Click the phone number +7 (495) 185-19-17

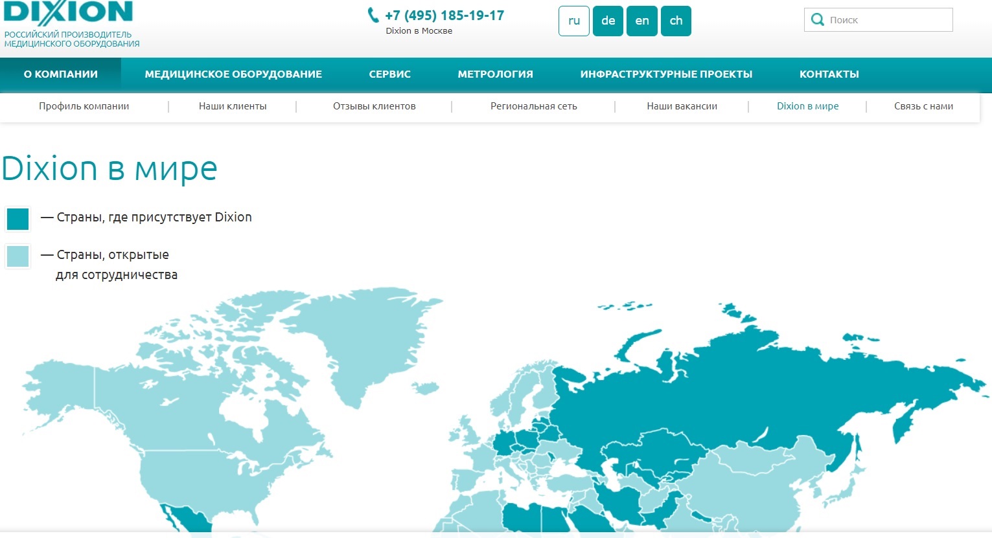click(x=444, y=16)
